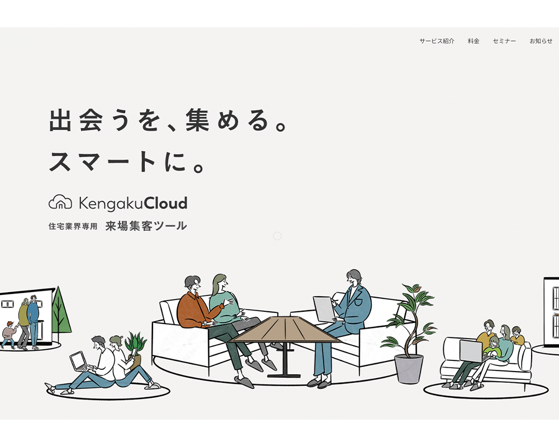This screenshot has width=559, height=447.
Task: Open the お知らせ page link
Action: tap(541, 40)
